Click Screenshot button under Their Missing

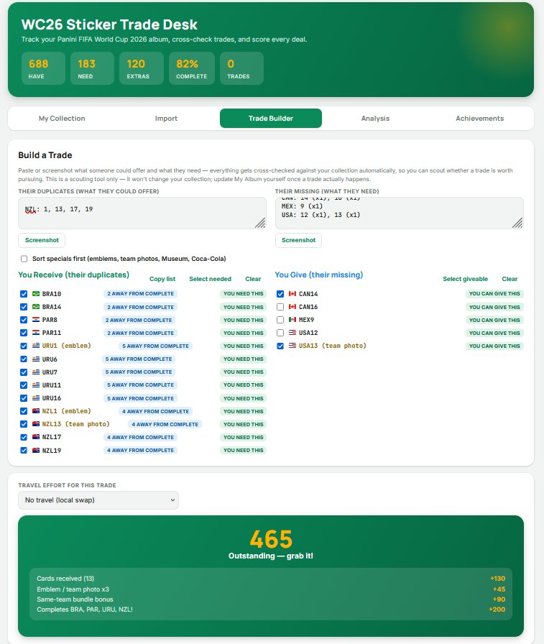coord(298,240)
